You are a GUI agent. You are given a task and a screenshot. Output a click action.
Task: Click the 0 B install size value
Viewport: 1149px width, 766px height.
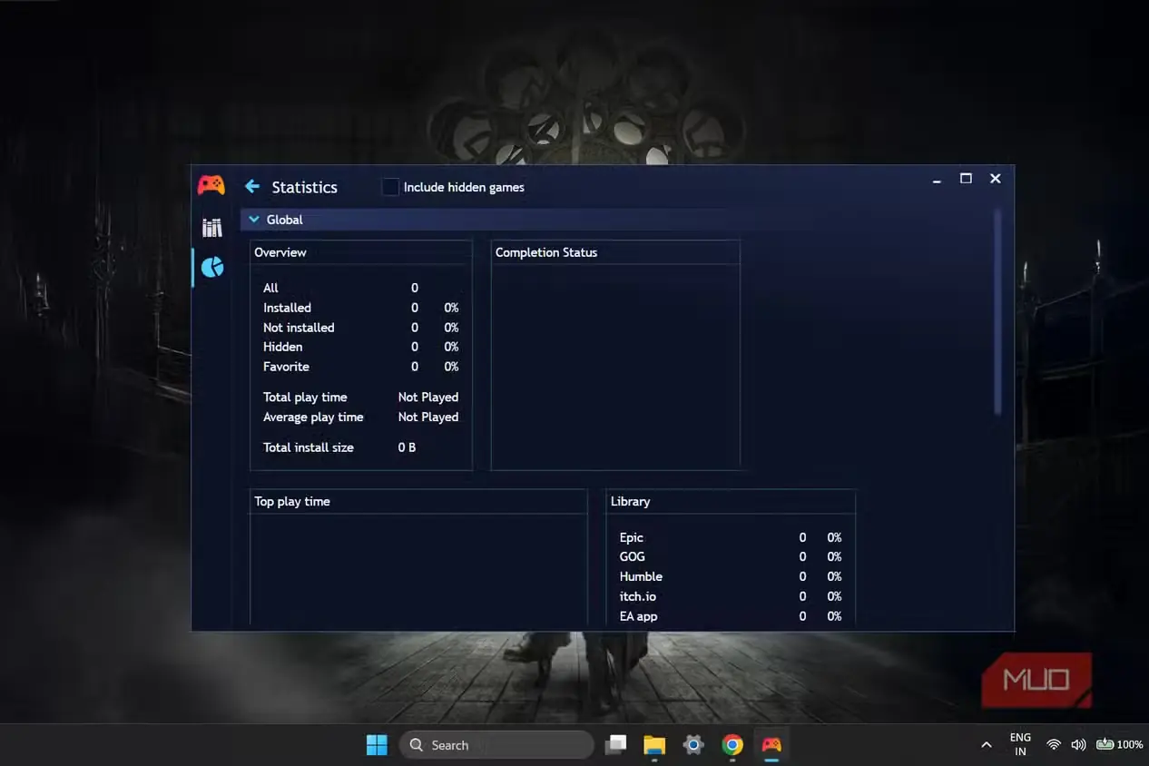(x=407, y=447)
